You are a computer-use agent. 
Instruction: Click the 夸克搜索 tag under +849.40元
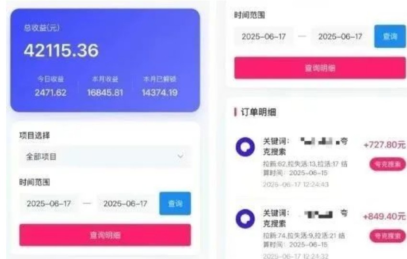(388, 236)
